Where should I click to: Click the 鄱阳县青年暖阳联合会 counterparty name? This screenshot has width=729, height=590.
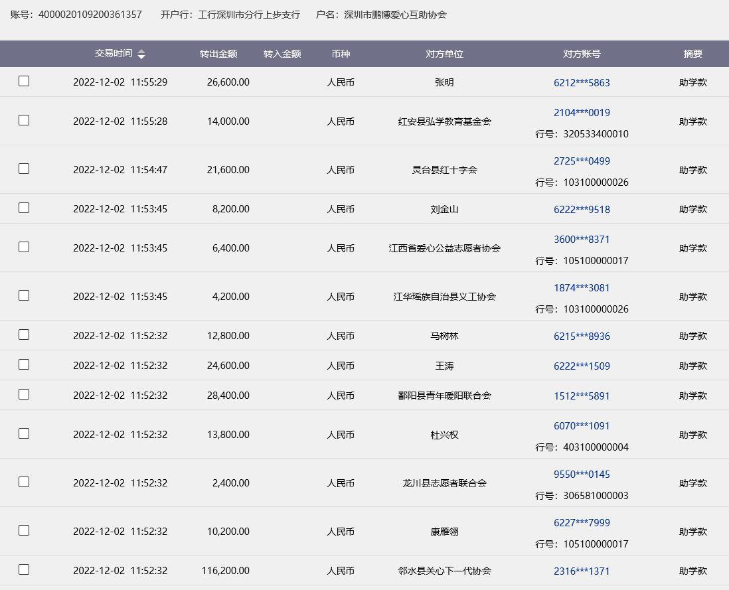(444, 396)
